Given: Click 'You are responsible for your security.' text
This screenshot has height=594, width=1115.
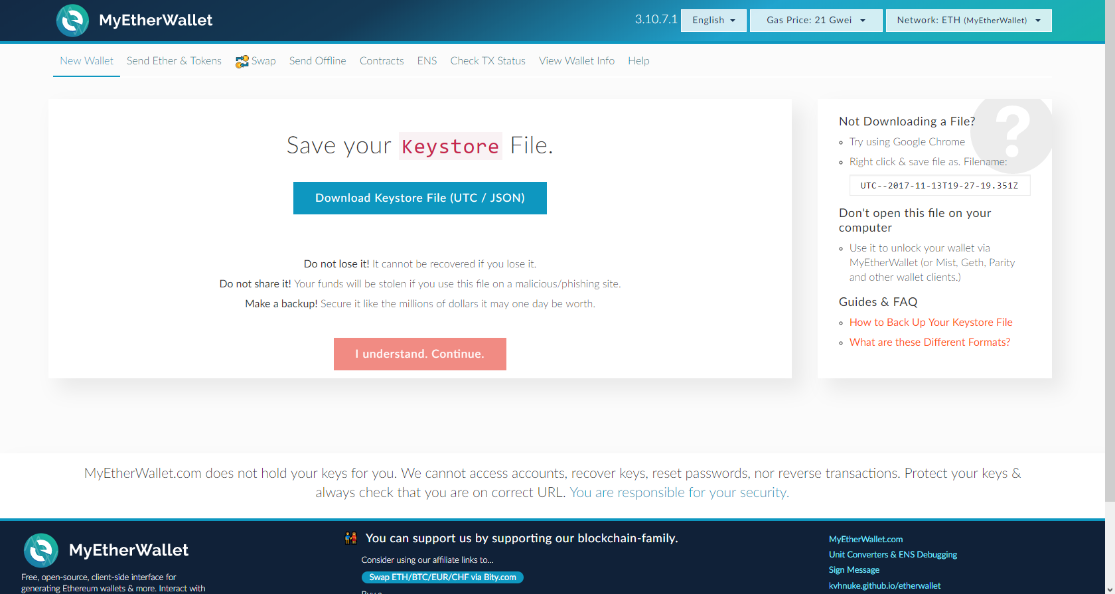Looking at the screenshot, I should (x=680, y=492).
